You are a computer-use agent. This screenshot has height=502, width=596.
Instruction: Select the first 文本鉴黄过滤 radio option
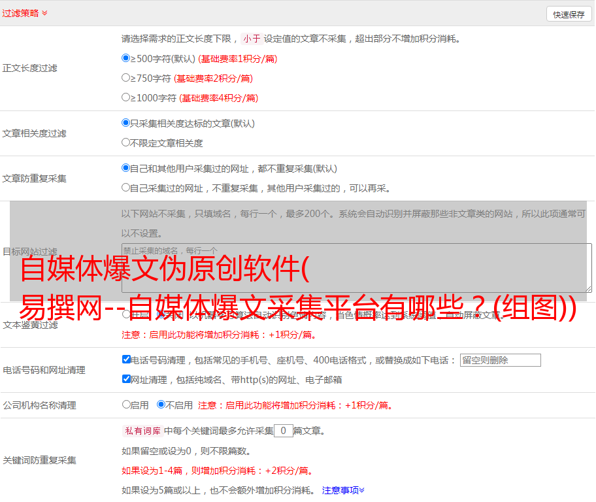pos(126,314)
